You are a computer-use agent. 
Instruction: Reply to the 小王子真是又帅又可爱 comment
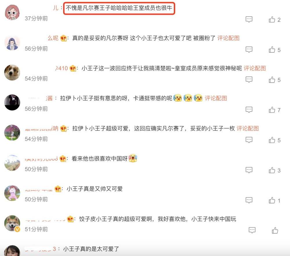click(x=249, y=200)
